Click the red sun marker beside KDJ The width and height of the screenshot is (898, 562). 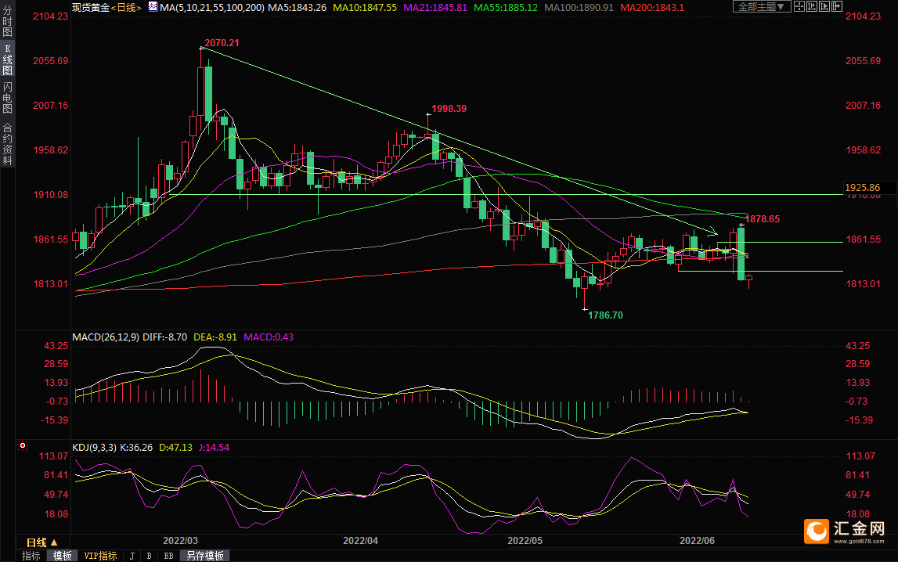coord(22,446)
